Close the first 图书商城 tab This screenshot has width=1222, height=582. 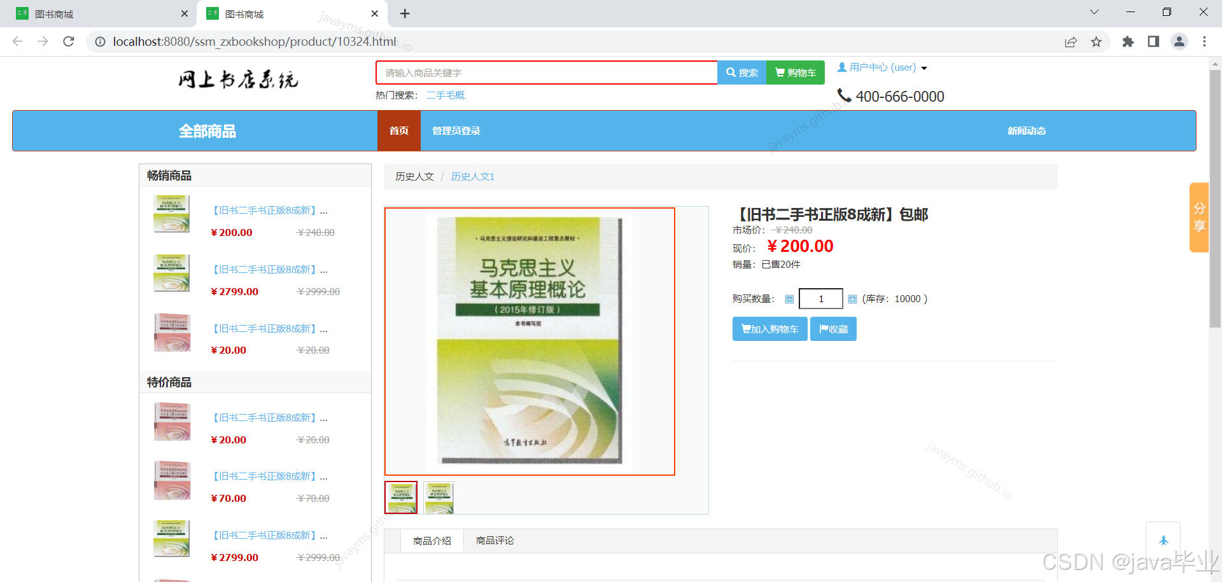(x=185, y=14)
